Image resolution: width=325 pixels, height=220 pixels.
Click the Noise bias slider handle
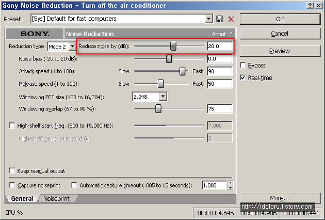click(x=169, y=59)
